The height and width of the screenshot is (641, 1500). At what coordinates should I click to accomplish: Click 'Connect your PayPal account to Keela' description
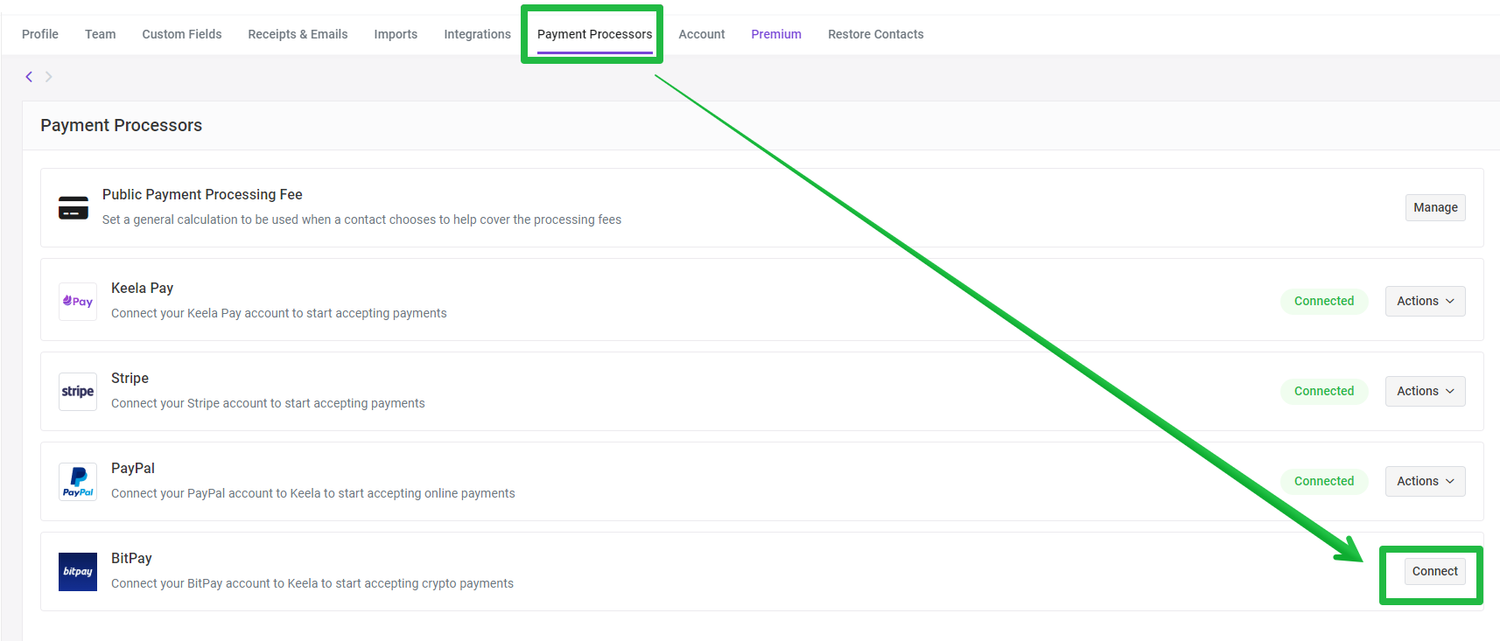pos(313,493)
